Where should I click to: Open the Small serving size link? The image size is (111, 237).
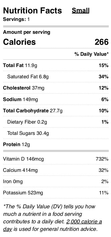coord(81,10)
